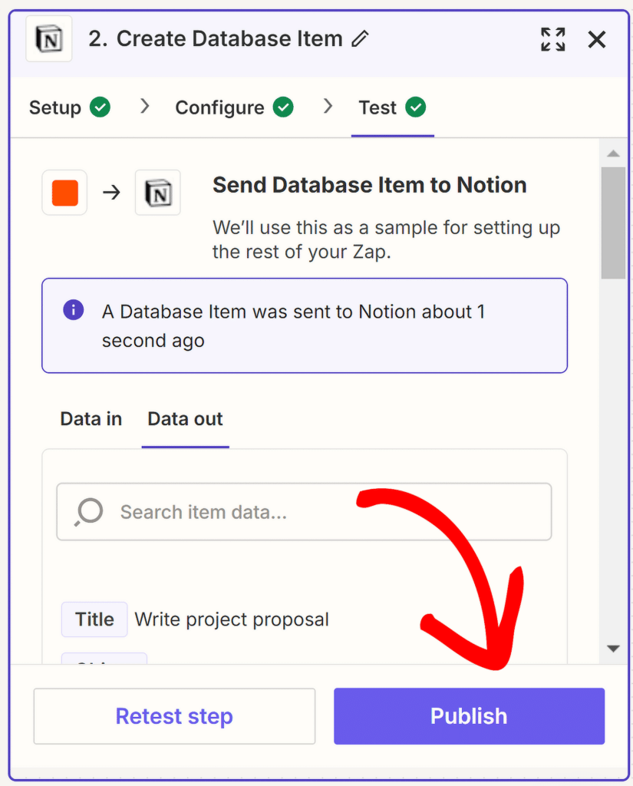This screenshot has height=786, width=633.
Task: Click the orange trigger app icon
Action: click(x=65, y=193)
